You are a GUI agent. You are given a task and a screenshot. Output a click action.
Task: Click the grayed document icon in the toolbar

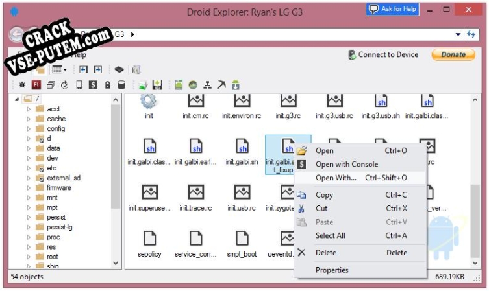coord(136,69)
